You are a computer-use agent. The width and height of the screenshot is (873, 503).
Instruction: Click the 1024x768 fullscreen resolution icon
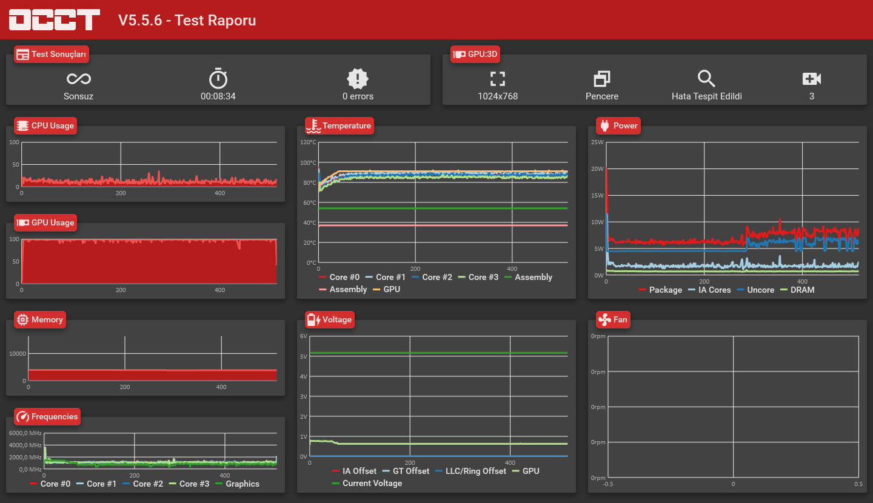click(x=498, y=79)
